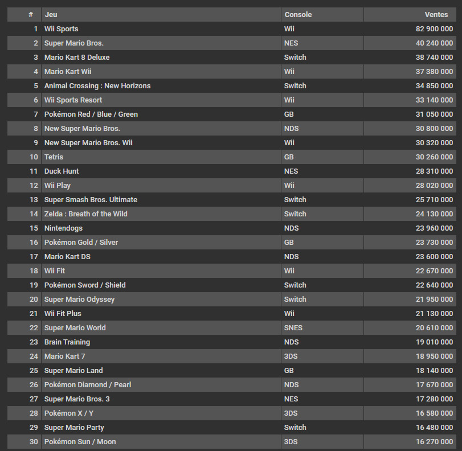Click the Duck Hunt title

(x=62, y=171)
